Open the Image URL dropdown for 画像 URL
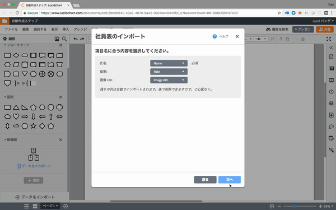 169,80
